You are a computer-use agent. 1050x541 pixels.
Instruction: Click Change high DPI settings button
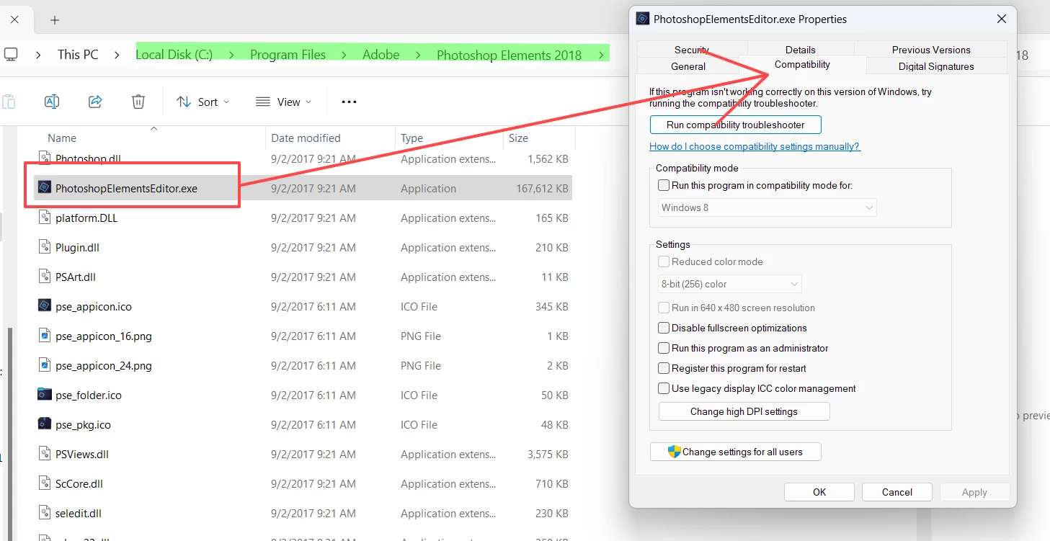click(x=744, y=411)
